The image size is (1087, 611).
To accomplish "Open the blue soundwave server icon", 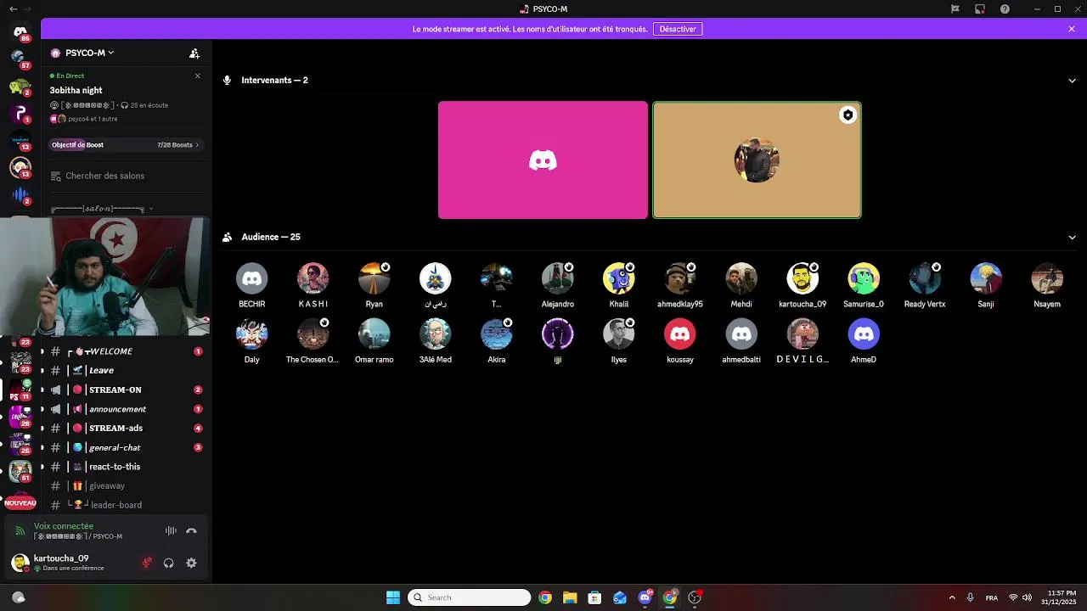I will (20, 194).
